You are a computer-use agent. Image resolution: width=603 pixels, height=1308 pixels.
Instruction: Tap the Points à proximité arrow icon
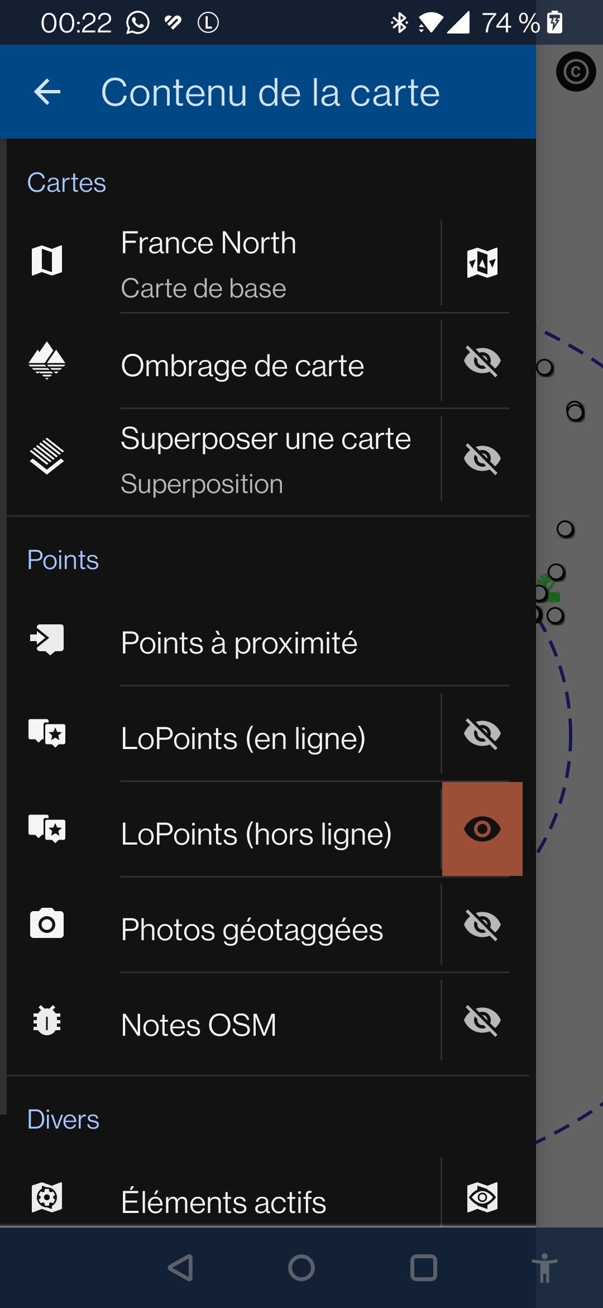tap(47, 639)
